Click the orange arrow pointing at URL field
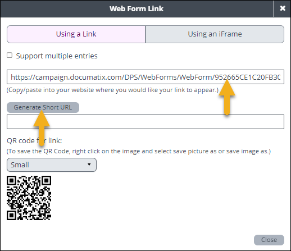 [227, 97]
